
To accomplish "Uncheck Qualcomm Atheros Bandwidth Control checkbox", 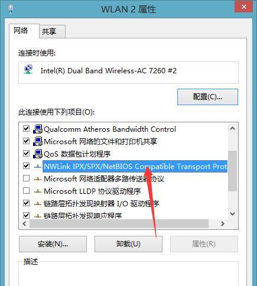I will tap(26, 129).
